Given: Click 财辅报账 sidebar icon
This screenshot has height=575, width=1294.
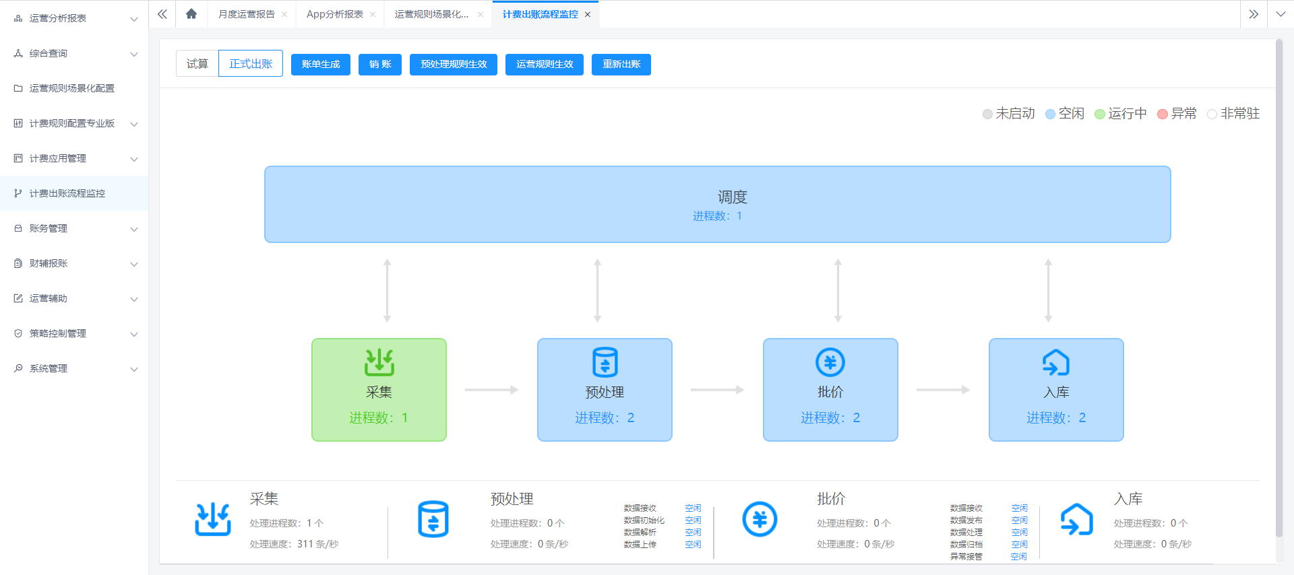Looking at the screenshot, I should (18, 263).
